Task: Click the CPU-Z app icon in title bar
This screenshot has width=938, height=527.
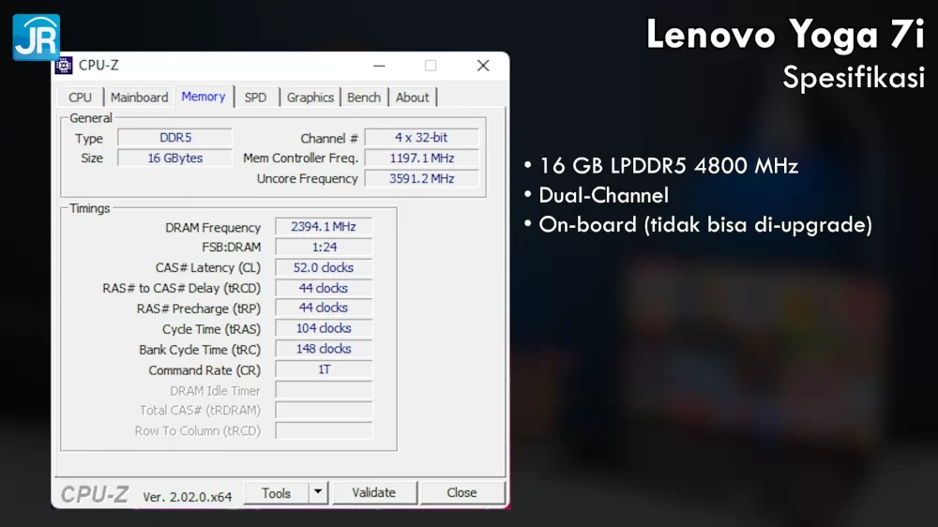Action: click(x=64, y=66)
